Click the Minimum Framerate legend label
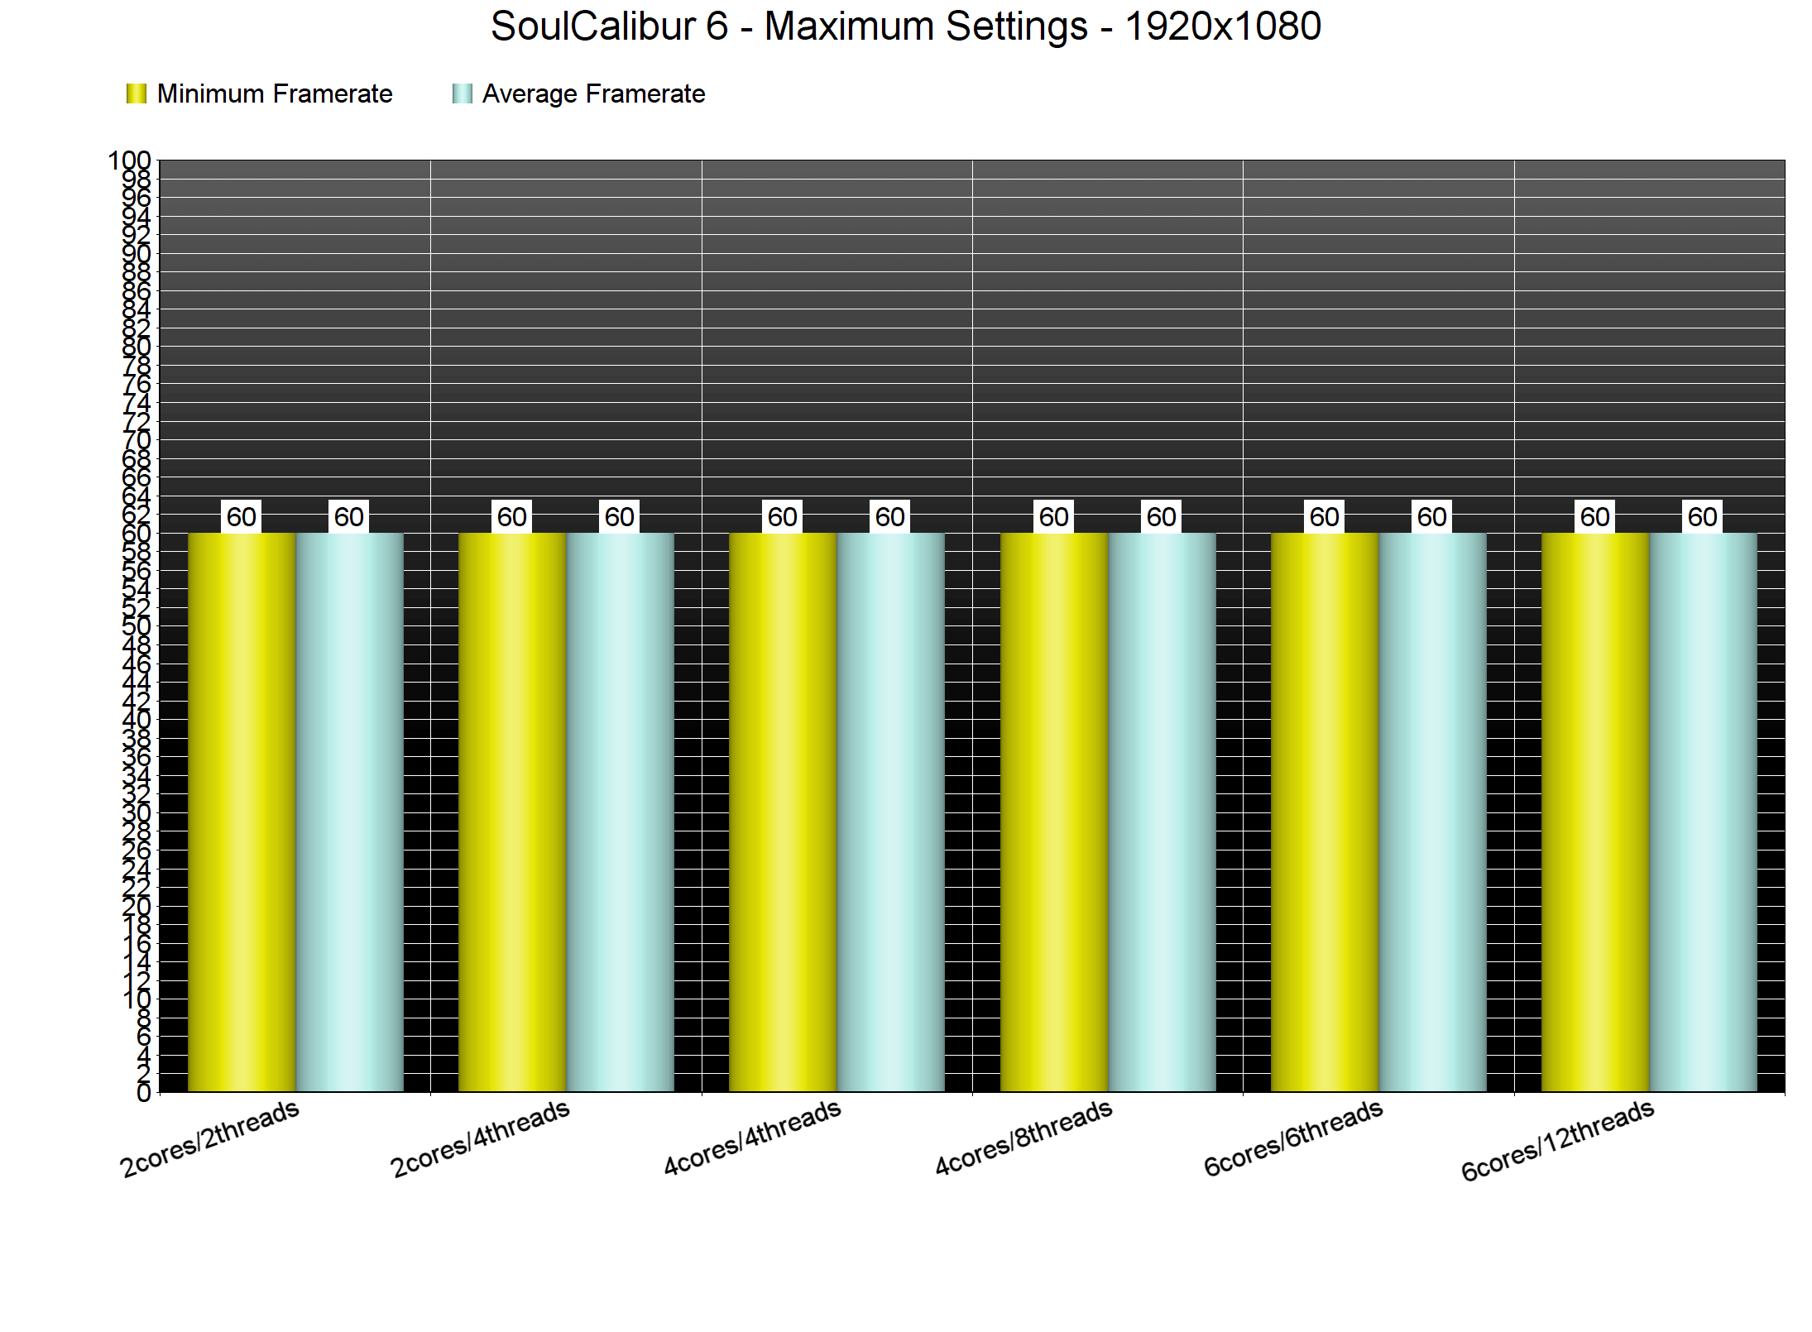 (x=274, y=93)
